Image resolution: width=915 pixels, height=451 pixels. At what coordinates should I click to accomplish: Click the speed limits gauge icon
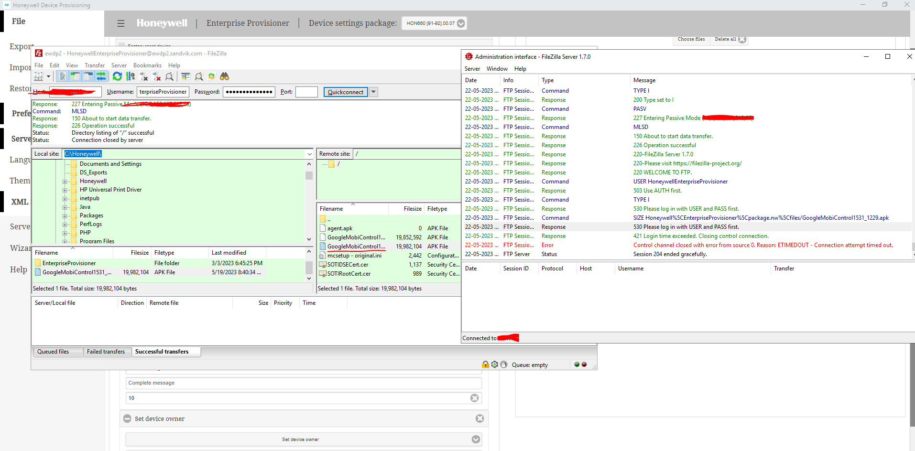[x=503, y=365]
